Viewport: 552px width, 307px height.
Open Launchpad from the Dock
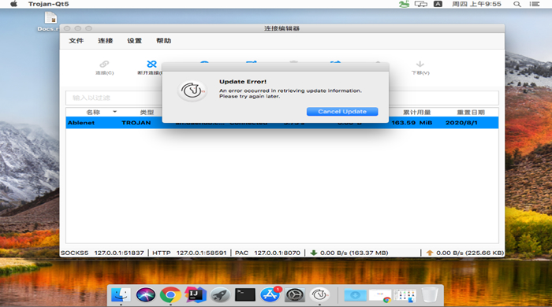tap(220, 294)
